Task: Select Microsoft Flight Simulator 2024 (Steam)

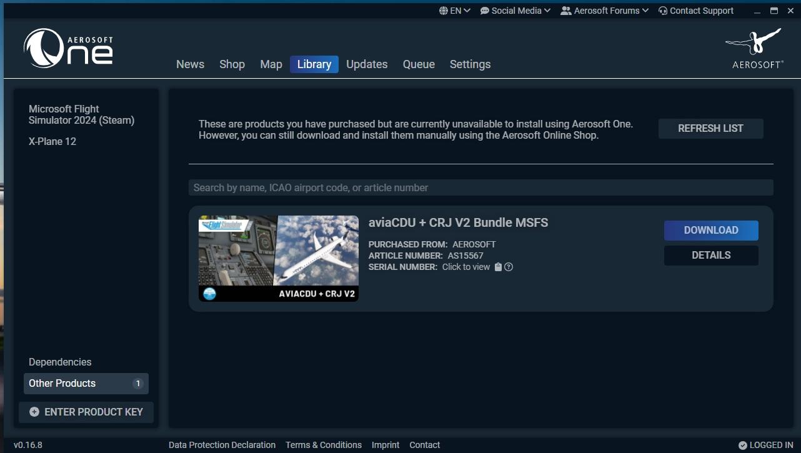Action: tap(82, 114)
